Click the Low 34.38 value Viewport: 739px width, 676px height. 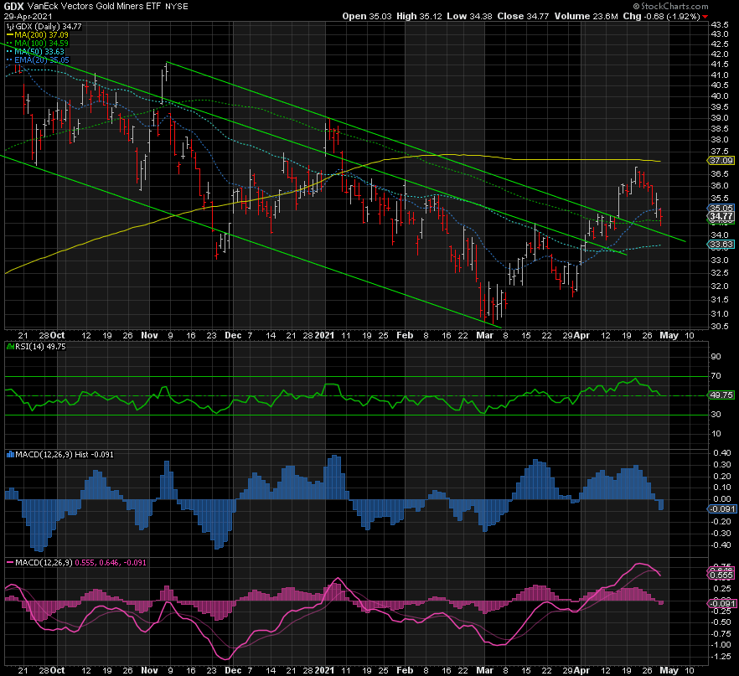tap(469, 16)
